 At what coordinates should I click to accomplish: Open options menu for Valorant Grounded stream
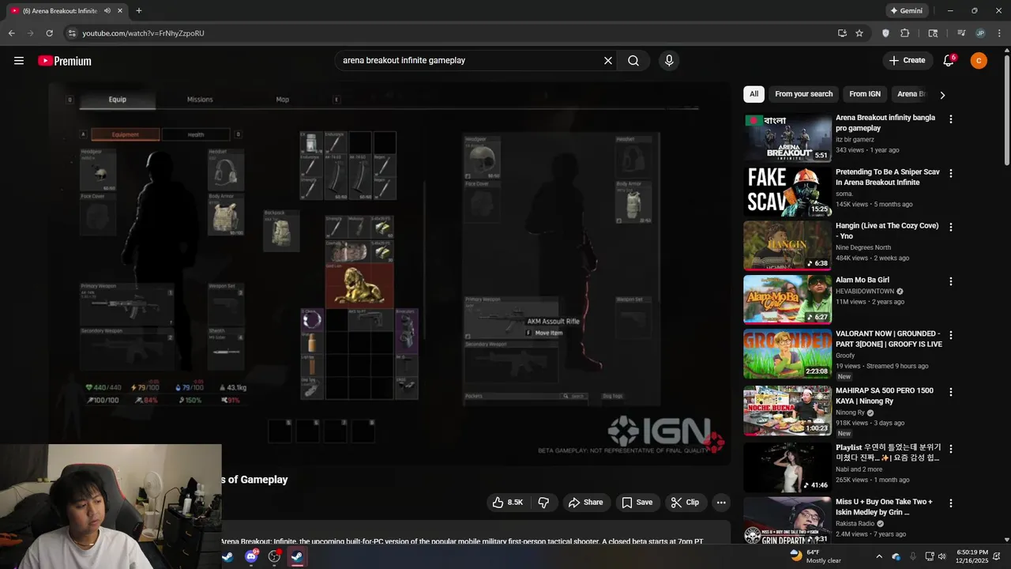pyautogui.click(x=950, y=335)
